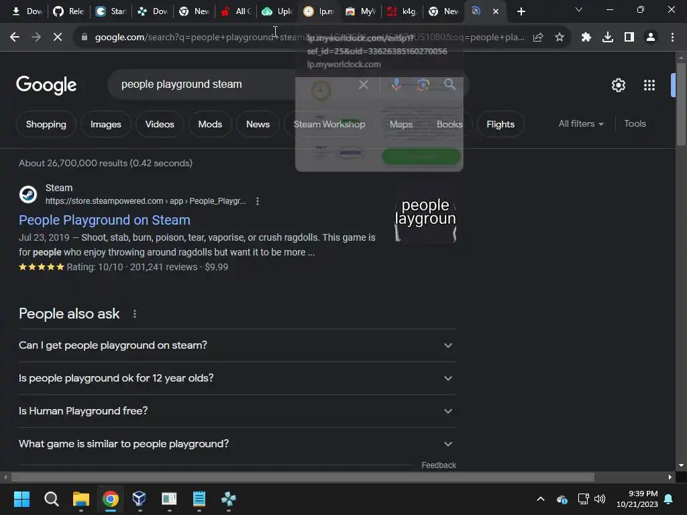This screenshot has width=687, height=515.
Task: Search by image with the Lens icon
Action: coord(423,84)
